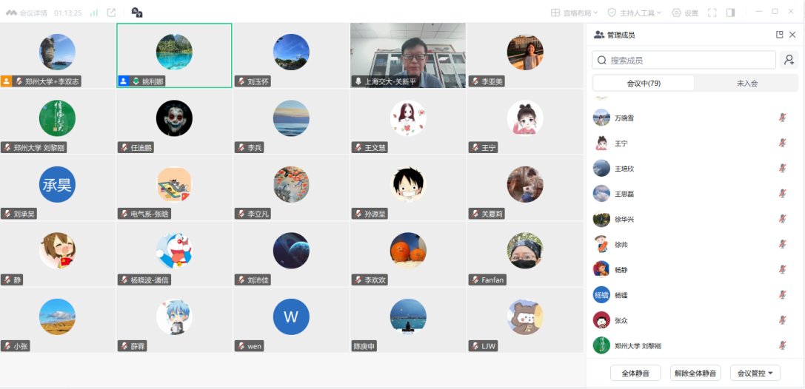Pop out the 管理成员 panel
This screenshot has width=805, height=389.
point(779,35)
